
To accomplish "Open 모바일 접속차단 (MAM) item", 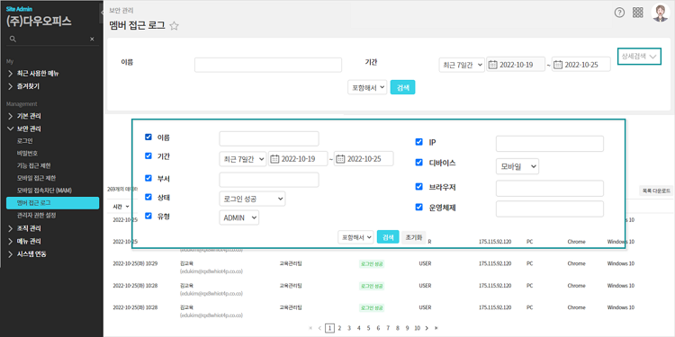I will click(44, 191).
